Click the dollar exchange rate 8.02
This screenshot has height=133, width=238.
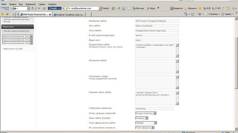(x=207, y=8)
